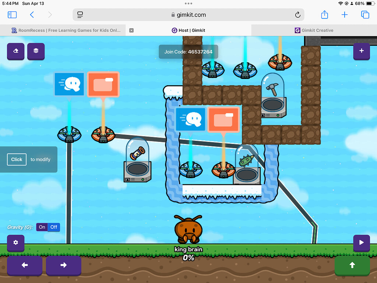The height and width of the screenshot is (283, 377).
Task: Select the Eraser tool in the top toolbar
Action: pyautogui.click(x=15, y=51)
